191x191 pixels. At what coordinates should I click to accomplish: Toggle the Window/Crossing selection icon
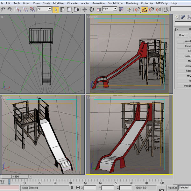point(77,10)
